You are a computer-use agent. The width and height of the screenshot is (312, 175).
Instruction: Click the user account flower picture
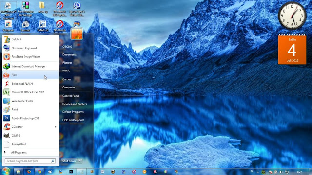click(x=77, y=34)
